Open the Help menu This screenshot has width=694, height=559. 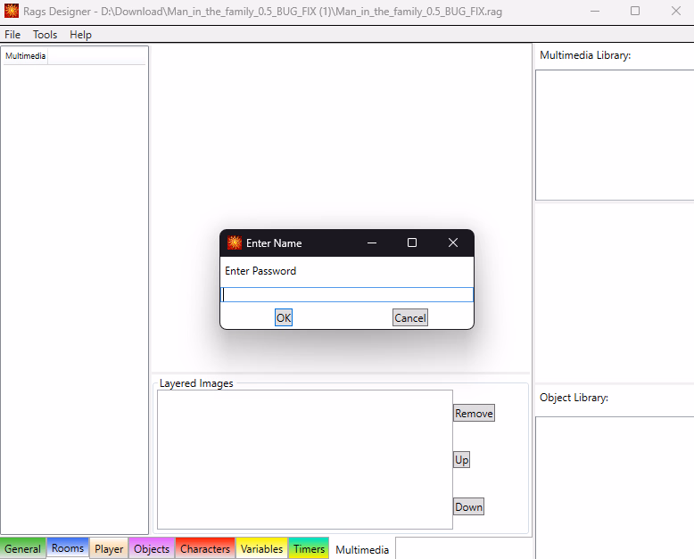tap(80, 35)
